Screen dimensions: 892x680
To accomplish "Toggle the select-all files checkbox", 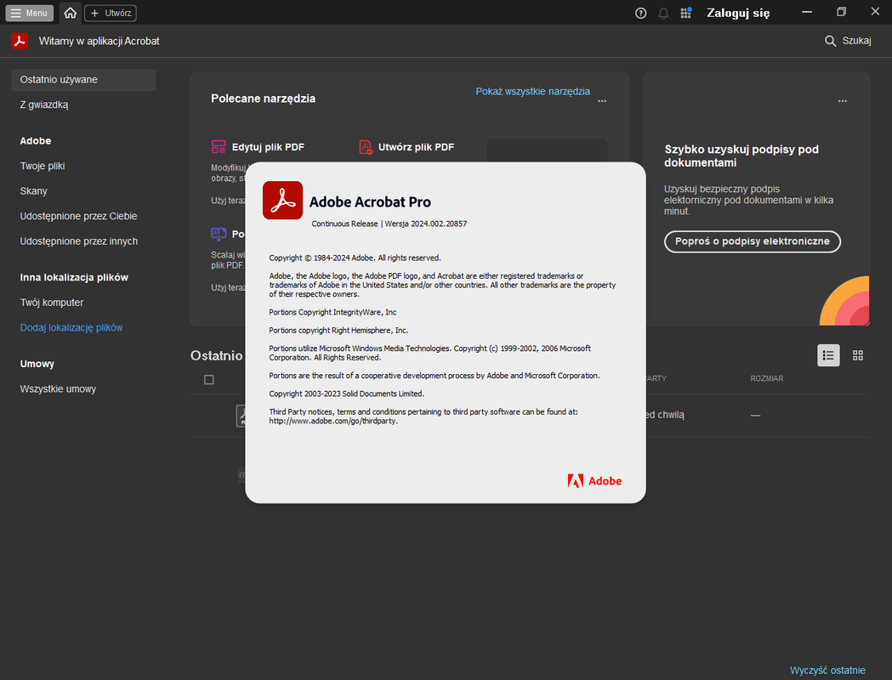I will (x=209, y=380).
